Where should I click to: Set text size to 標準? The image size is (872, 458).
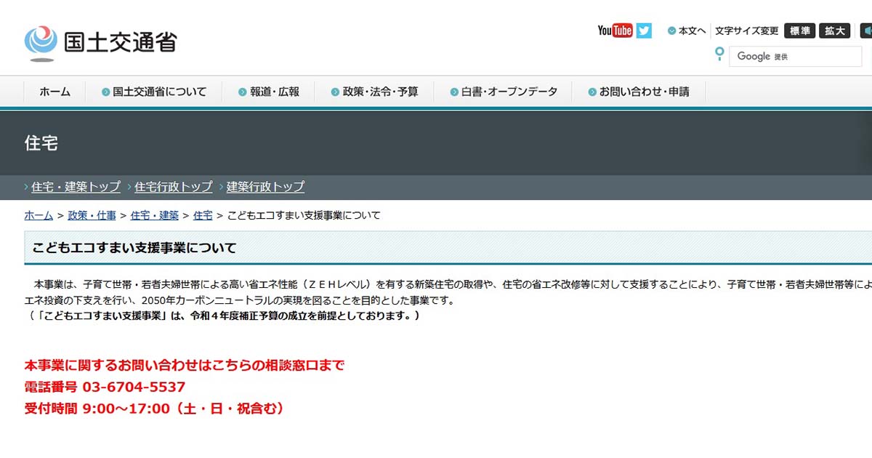point(799,31)
